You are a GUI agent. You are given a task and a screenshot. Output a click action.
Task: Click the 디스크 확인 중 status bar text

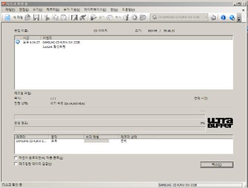pos(12,185)
